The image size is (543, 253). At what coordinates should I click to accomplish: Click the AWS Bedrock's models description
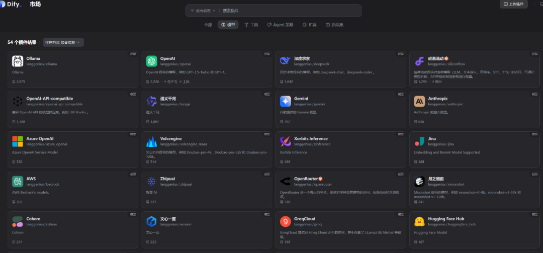point(31,192)
